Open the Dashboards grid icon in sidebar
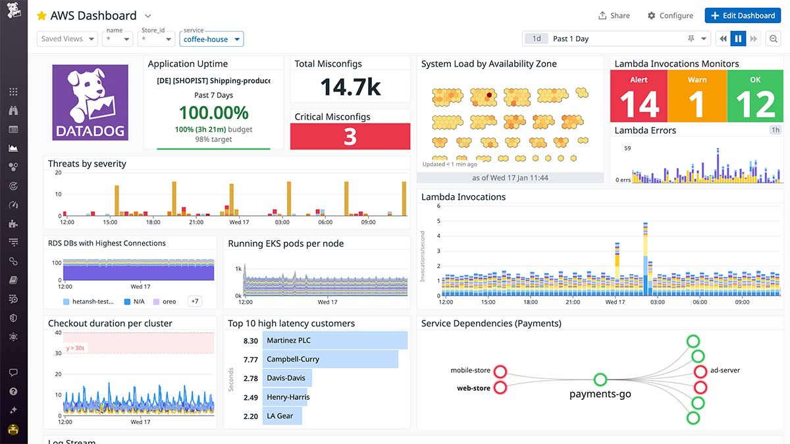 14,91
